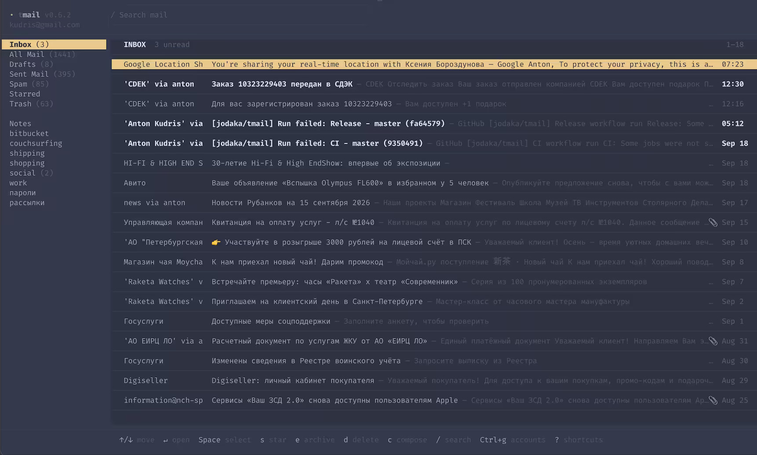Open the HI-FI & HIGH END Show email

pyautogui.click(x=434, y=163)
